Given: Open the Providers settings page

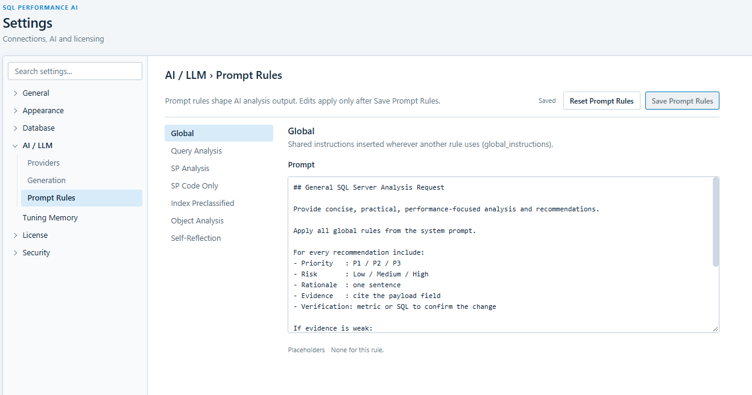Looking at the screenshot, I should coord(43,163).
